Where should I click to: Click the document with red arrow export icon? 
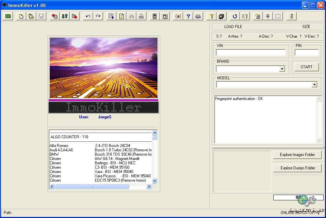[x=75, y=16]
